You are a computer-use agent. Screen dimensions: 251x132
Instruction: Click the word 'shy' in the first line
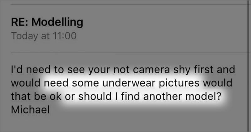pos(182,70)
